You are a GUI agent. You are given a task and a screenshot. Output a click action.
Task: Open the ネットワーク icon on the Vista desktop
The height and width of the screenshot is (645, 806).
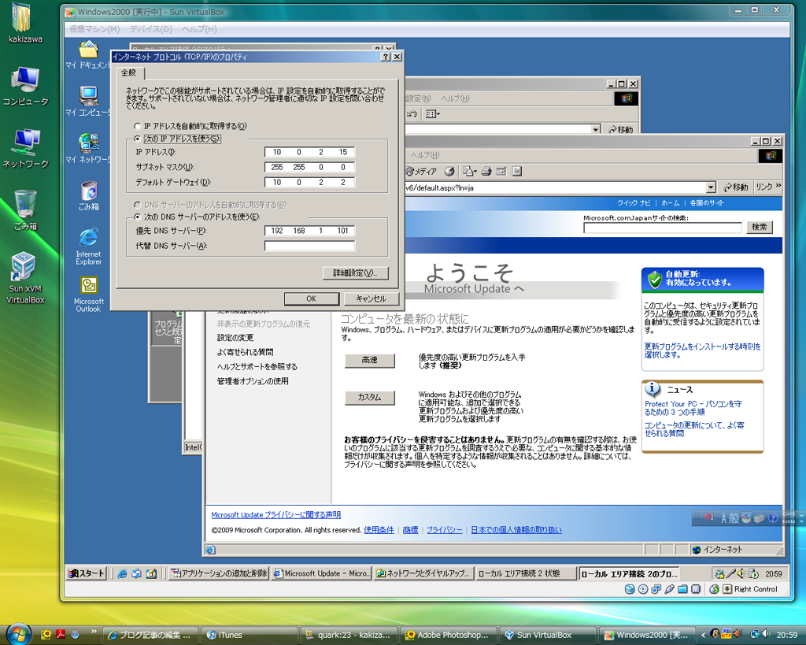[x=24, y=148]
